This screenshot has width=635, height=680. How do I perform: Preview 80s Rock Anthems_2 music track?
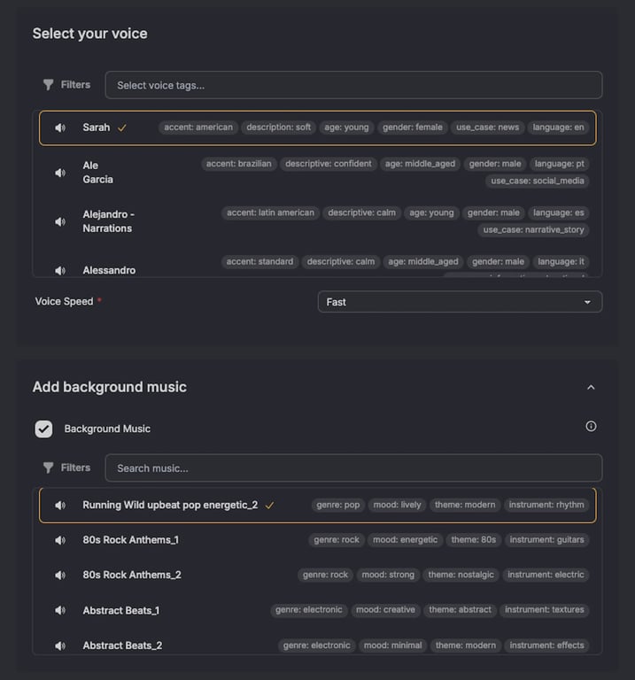(60, 575)
